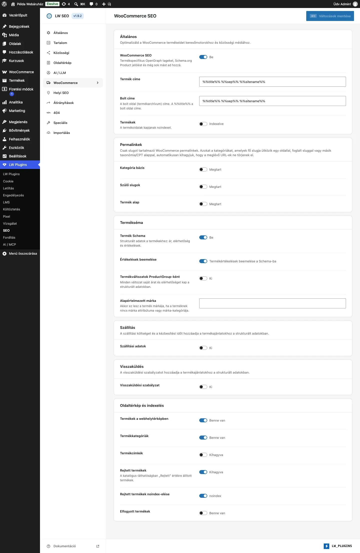This screenshot has height=553, width=360.
Task: Click the comments bubble icon
Action: pos(91,4)
